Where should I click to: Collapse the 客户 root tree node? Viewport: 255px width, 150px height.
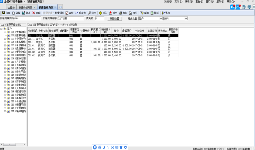point(1,29)
